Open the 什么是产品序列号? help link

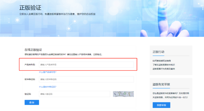pyautogui.click(x=48, y=72)
